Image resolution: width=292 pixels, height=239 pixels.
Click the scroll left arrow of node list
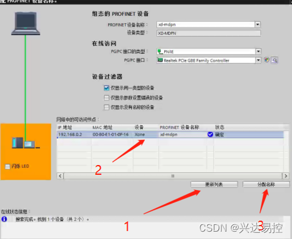point(60,176)
